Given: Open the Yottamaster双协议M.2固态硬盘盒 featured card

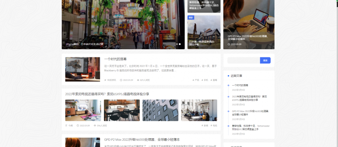Looking at the screenshot, I should point(204,6).
